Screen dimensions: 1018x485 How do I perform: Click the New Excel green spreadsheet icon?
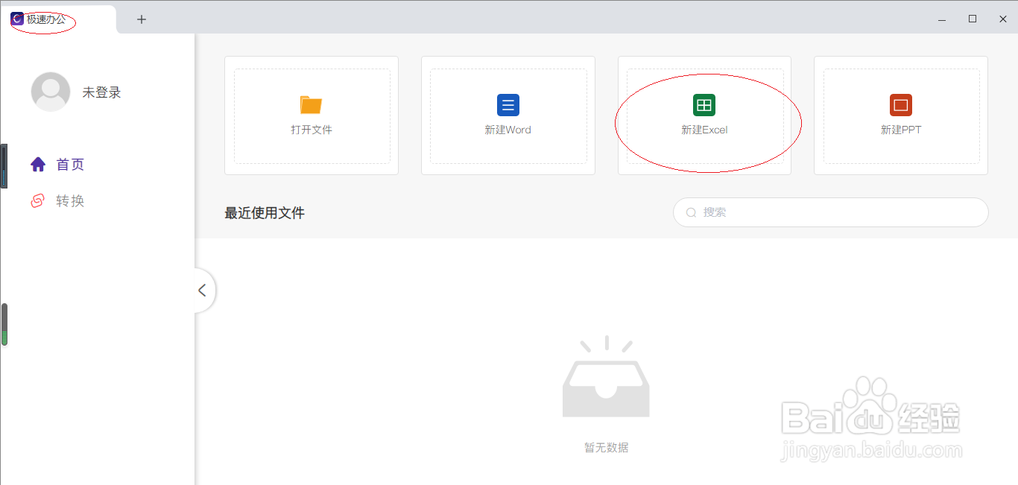click(705, 105)
